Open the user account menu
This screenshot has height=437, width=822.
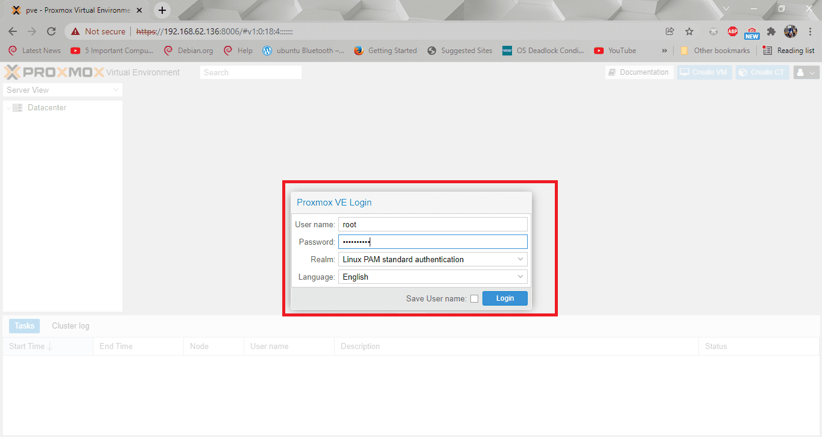pos(806,72)
